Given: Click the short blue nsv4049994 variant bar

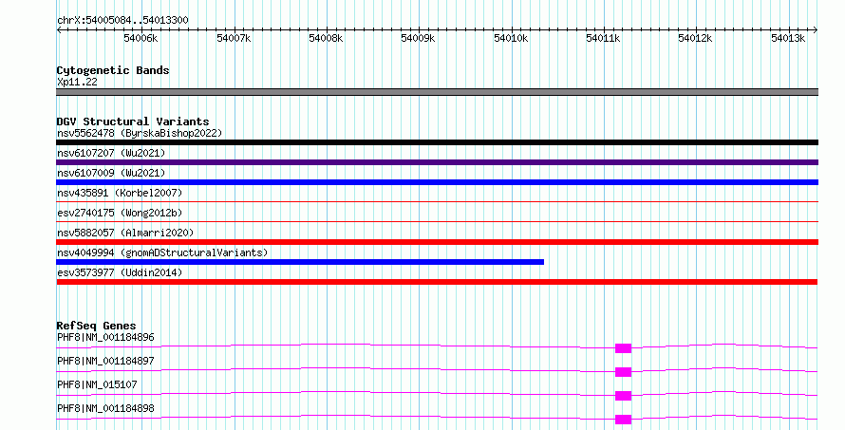Looking at the screenshot, I should click(300, 262).
